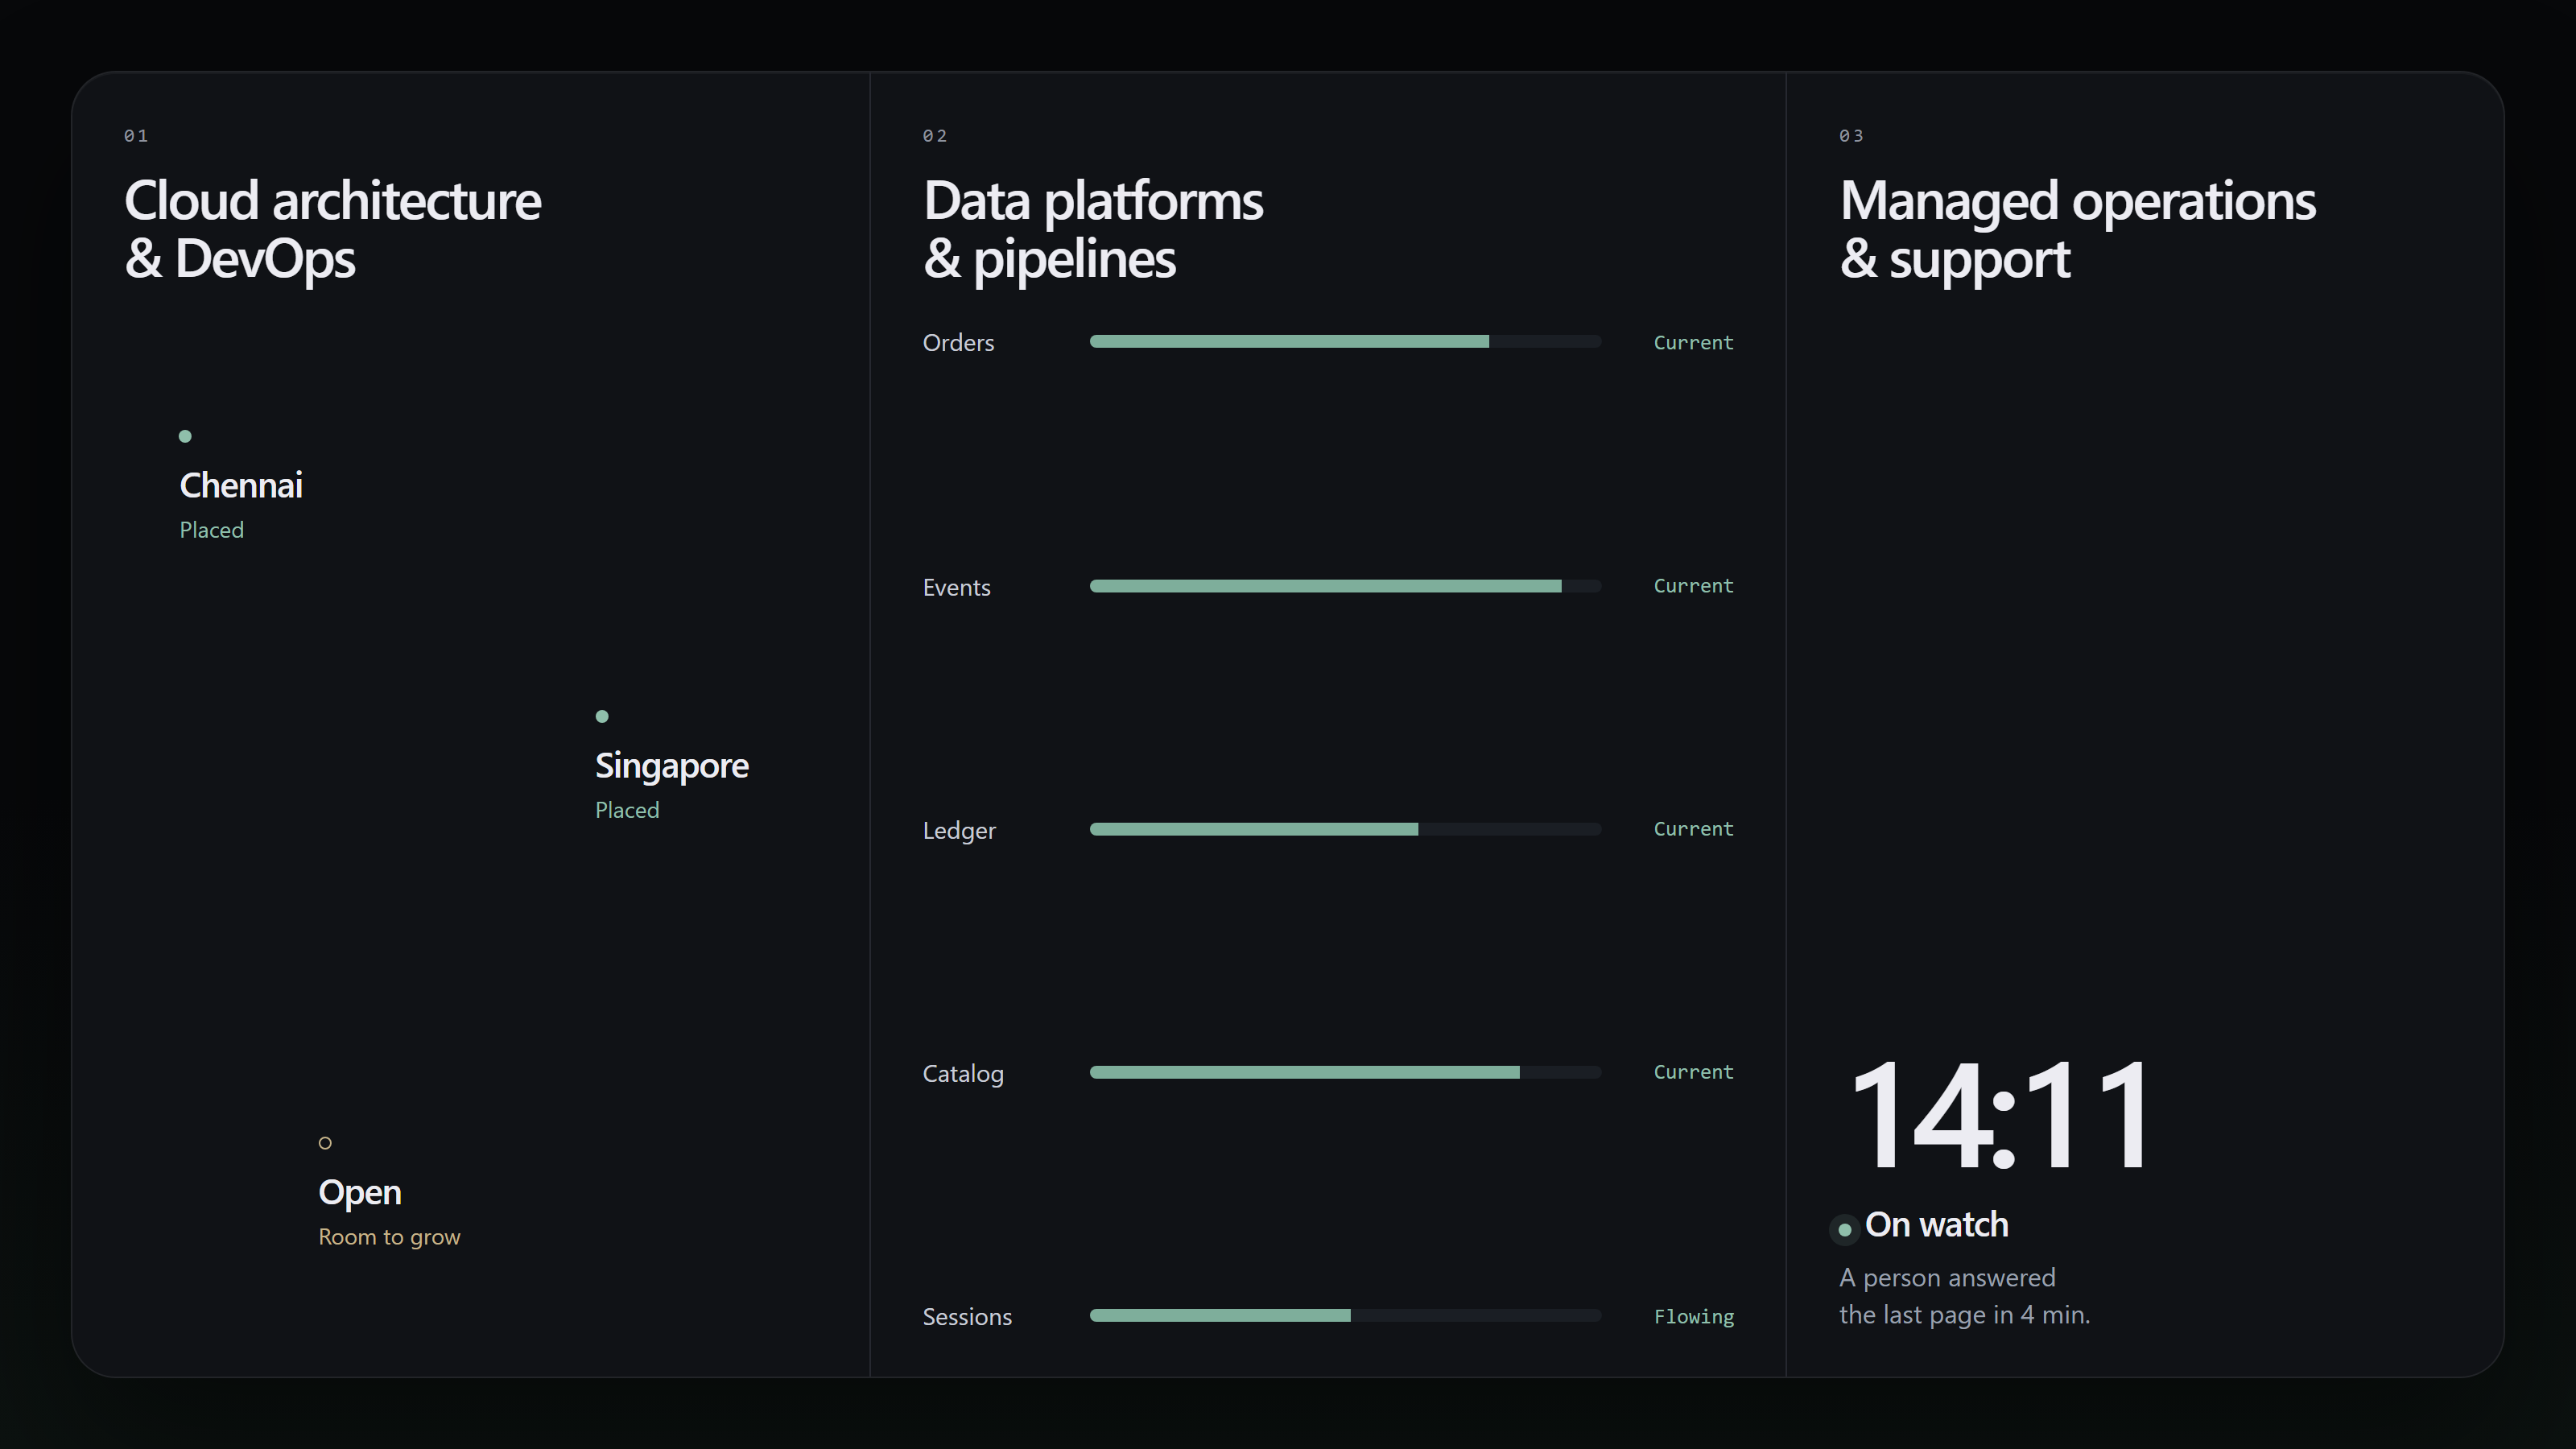Click the Orders row label
This screenshot has height=1449, width=2576.
[958, 343]
